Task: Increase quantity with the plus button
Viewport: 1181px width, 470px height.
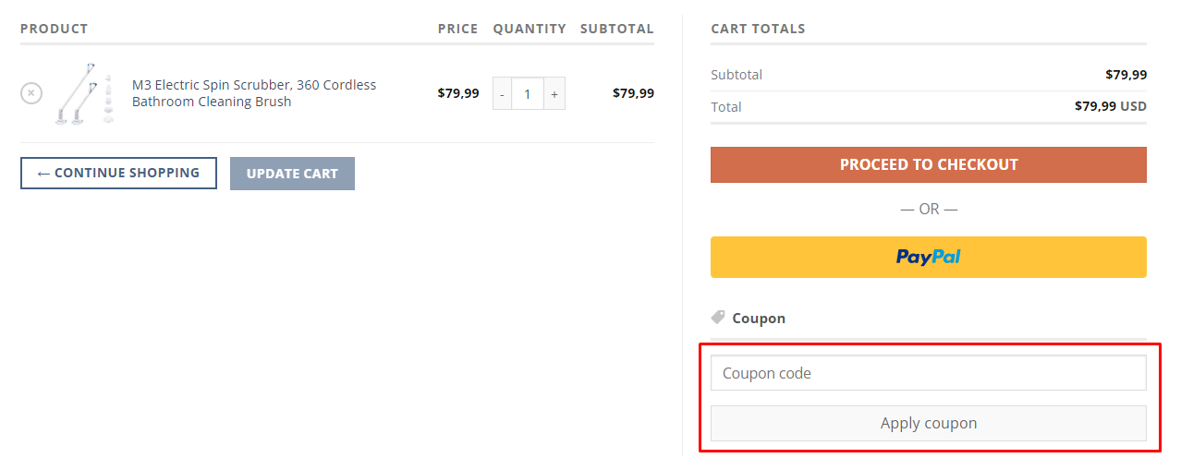Action: [554, 93]
